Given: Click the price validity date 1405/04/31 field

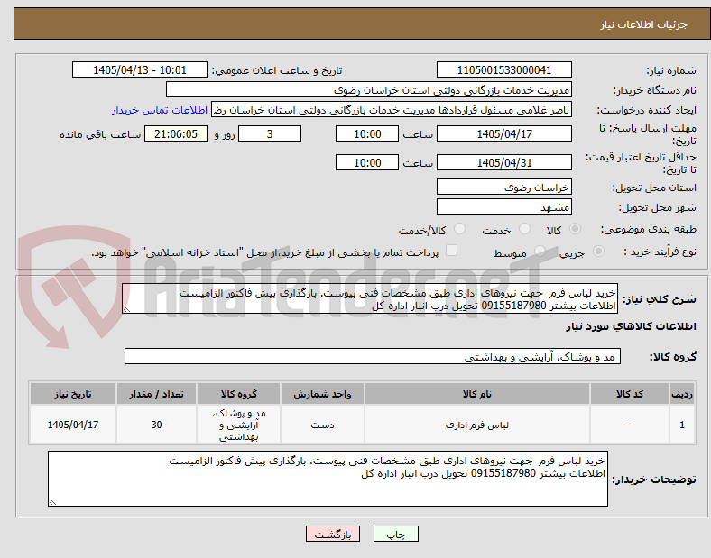Looking at the screenshot, I should click(x=503, y=162).
